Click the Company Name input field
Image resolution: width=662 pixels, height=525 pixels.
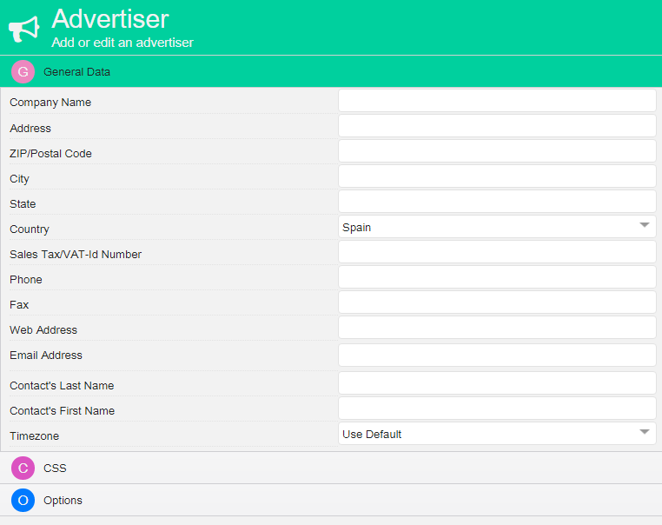(x=496, y=101)
